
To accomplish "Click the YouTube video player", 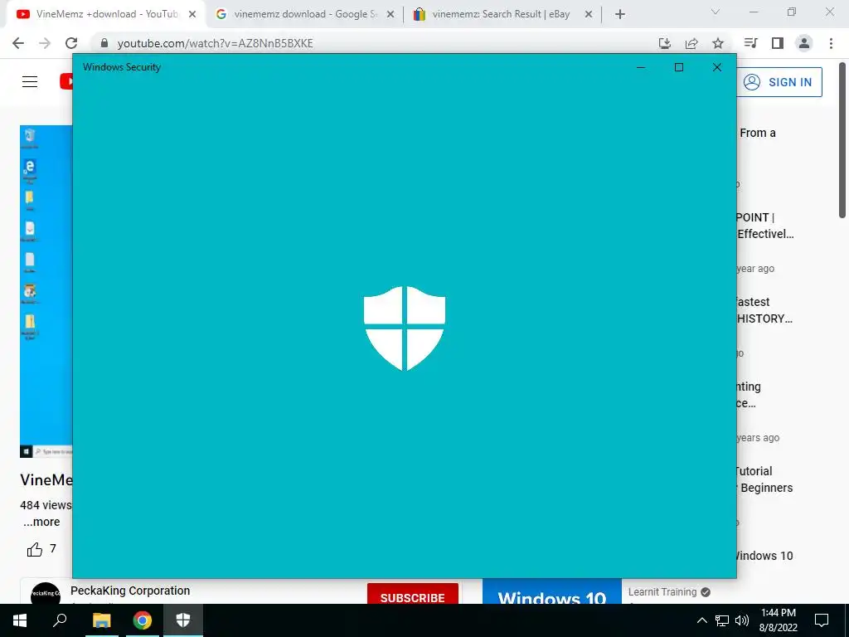I will (46, 291).
